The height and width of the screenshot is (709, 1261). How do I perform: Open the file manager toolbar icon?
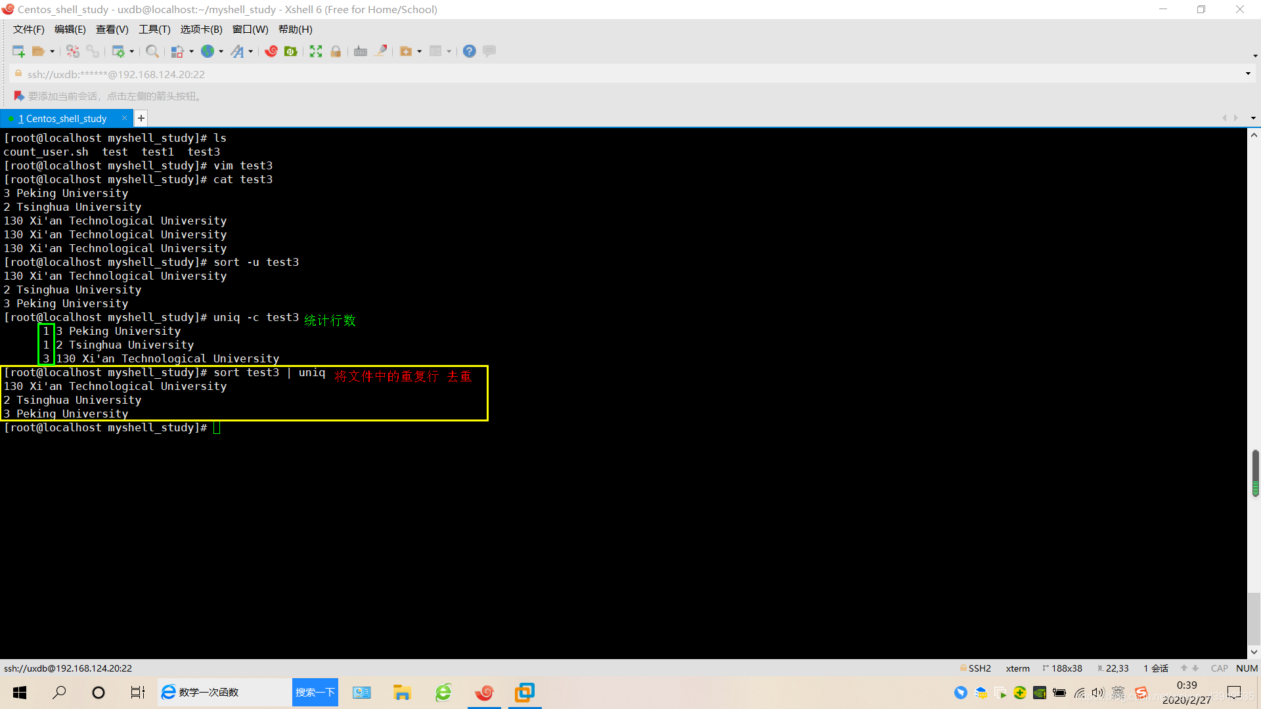point(39,51)
